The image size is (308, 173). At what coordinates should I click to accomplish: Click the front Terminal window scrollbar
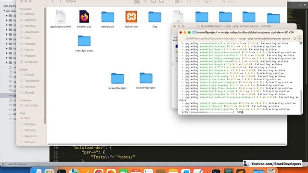pos(301,101)
